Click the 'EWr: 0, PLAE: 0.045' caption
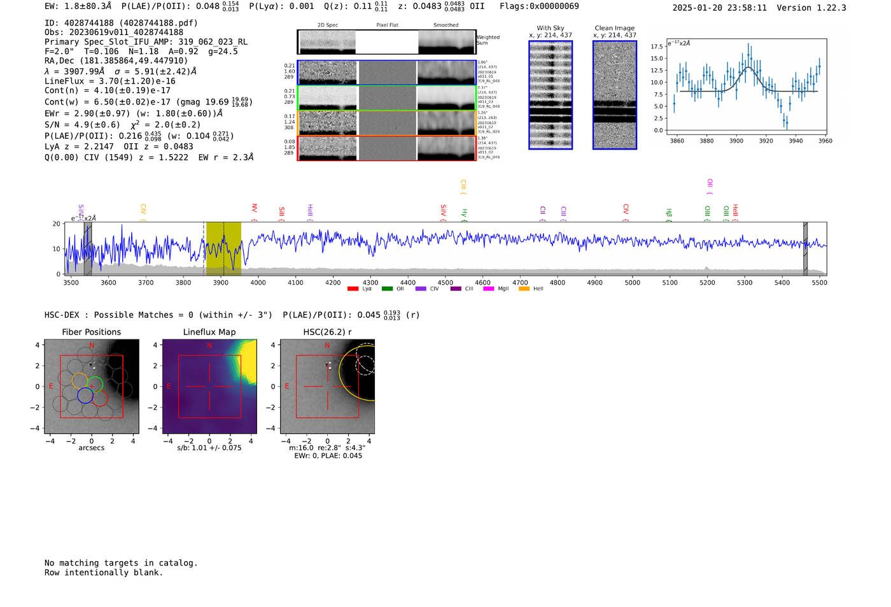This screenshot has width=891, height=607. tap(328, 455)
